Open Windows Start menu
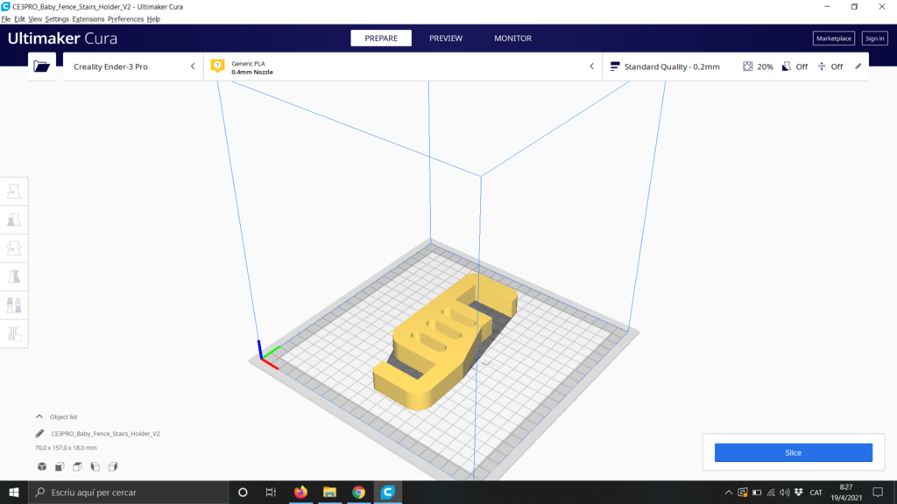897x504 pixels. 14,492
